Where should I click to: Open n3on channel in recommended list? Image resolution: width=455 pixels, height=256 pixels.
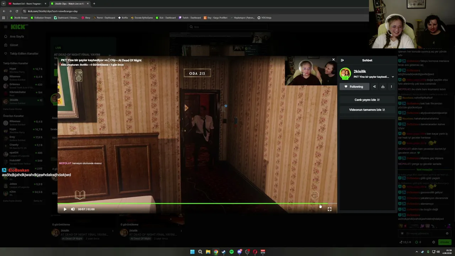pyautogui.click(x=22, y=193)
